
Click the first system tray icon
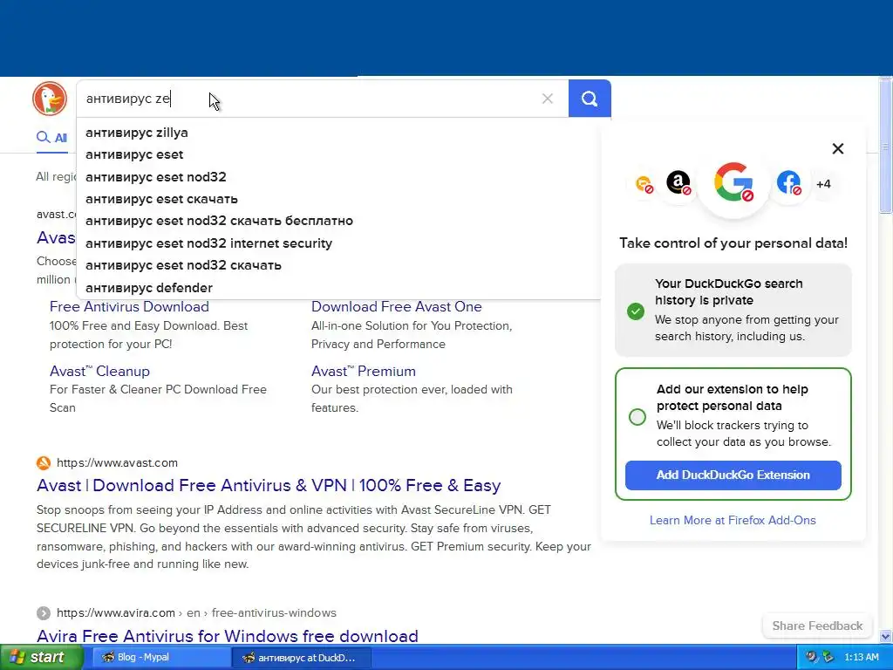click(812, 657)
